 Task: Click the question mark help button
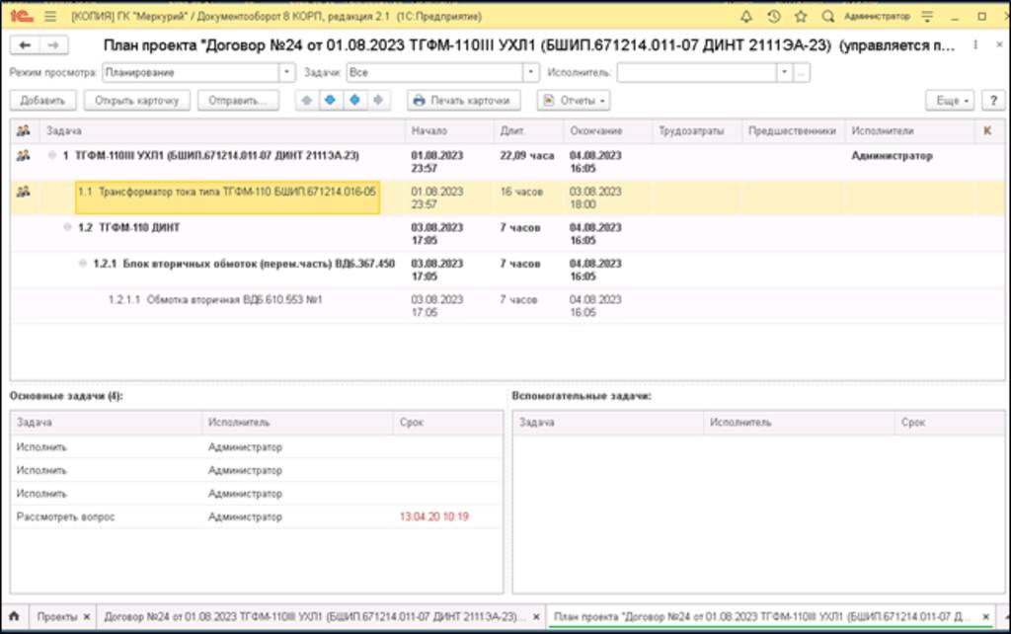pos(991,101)
